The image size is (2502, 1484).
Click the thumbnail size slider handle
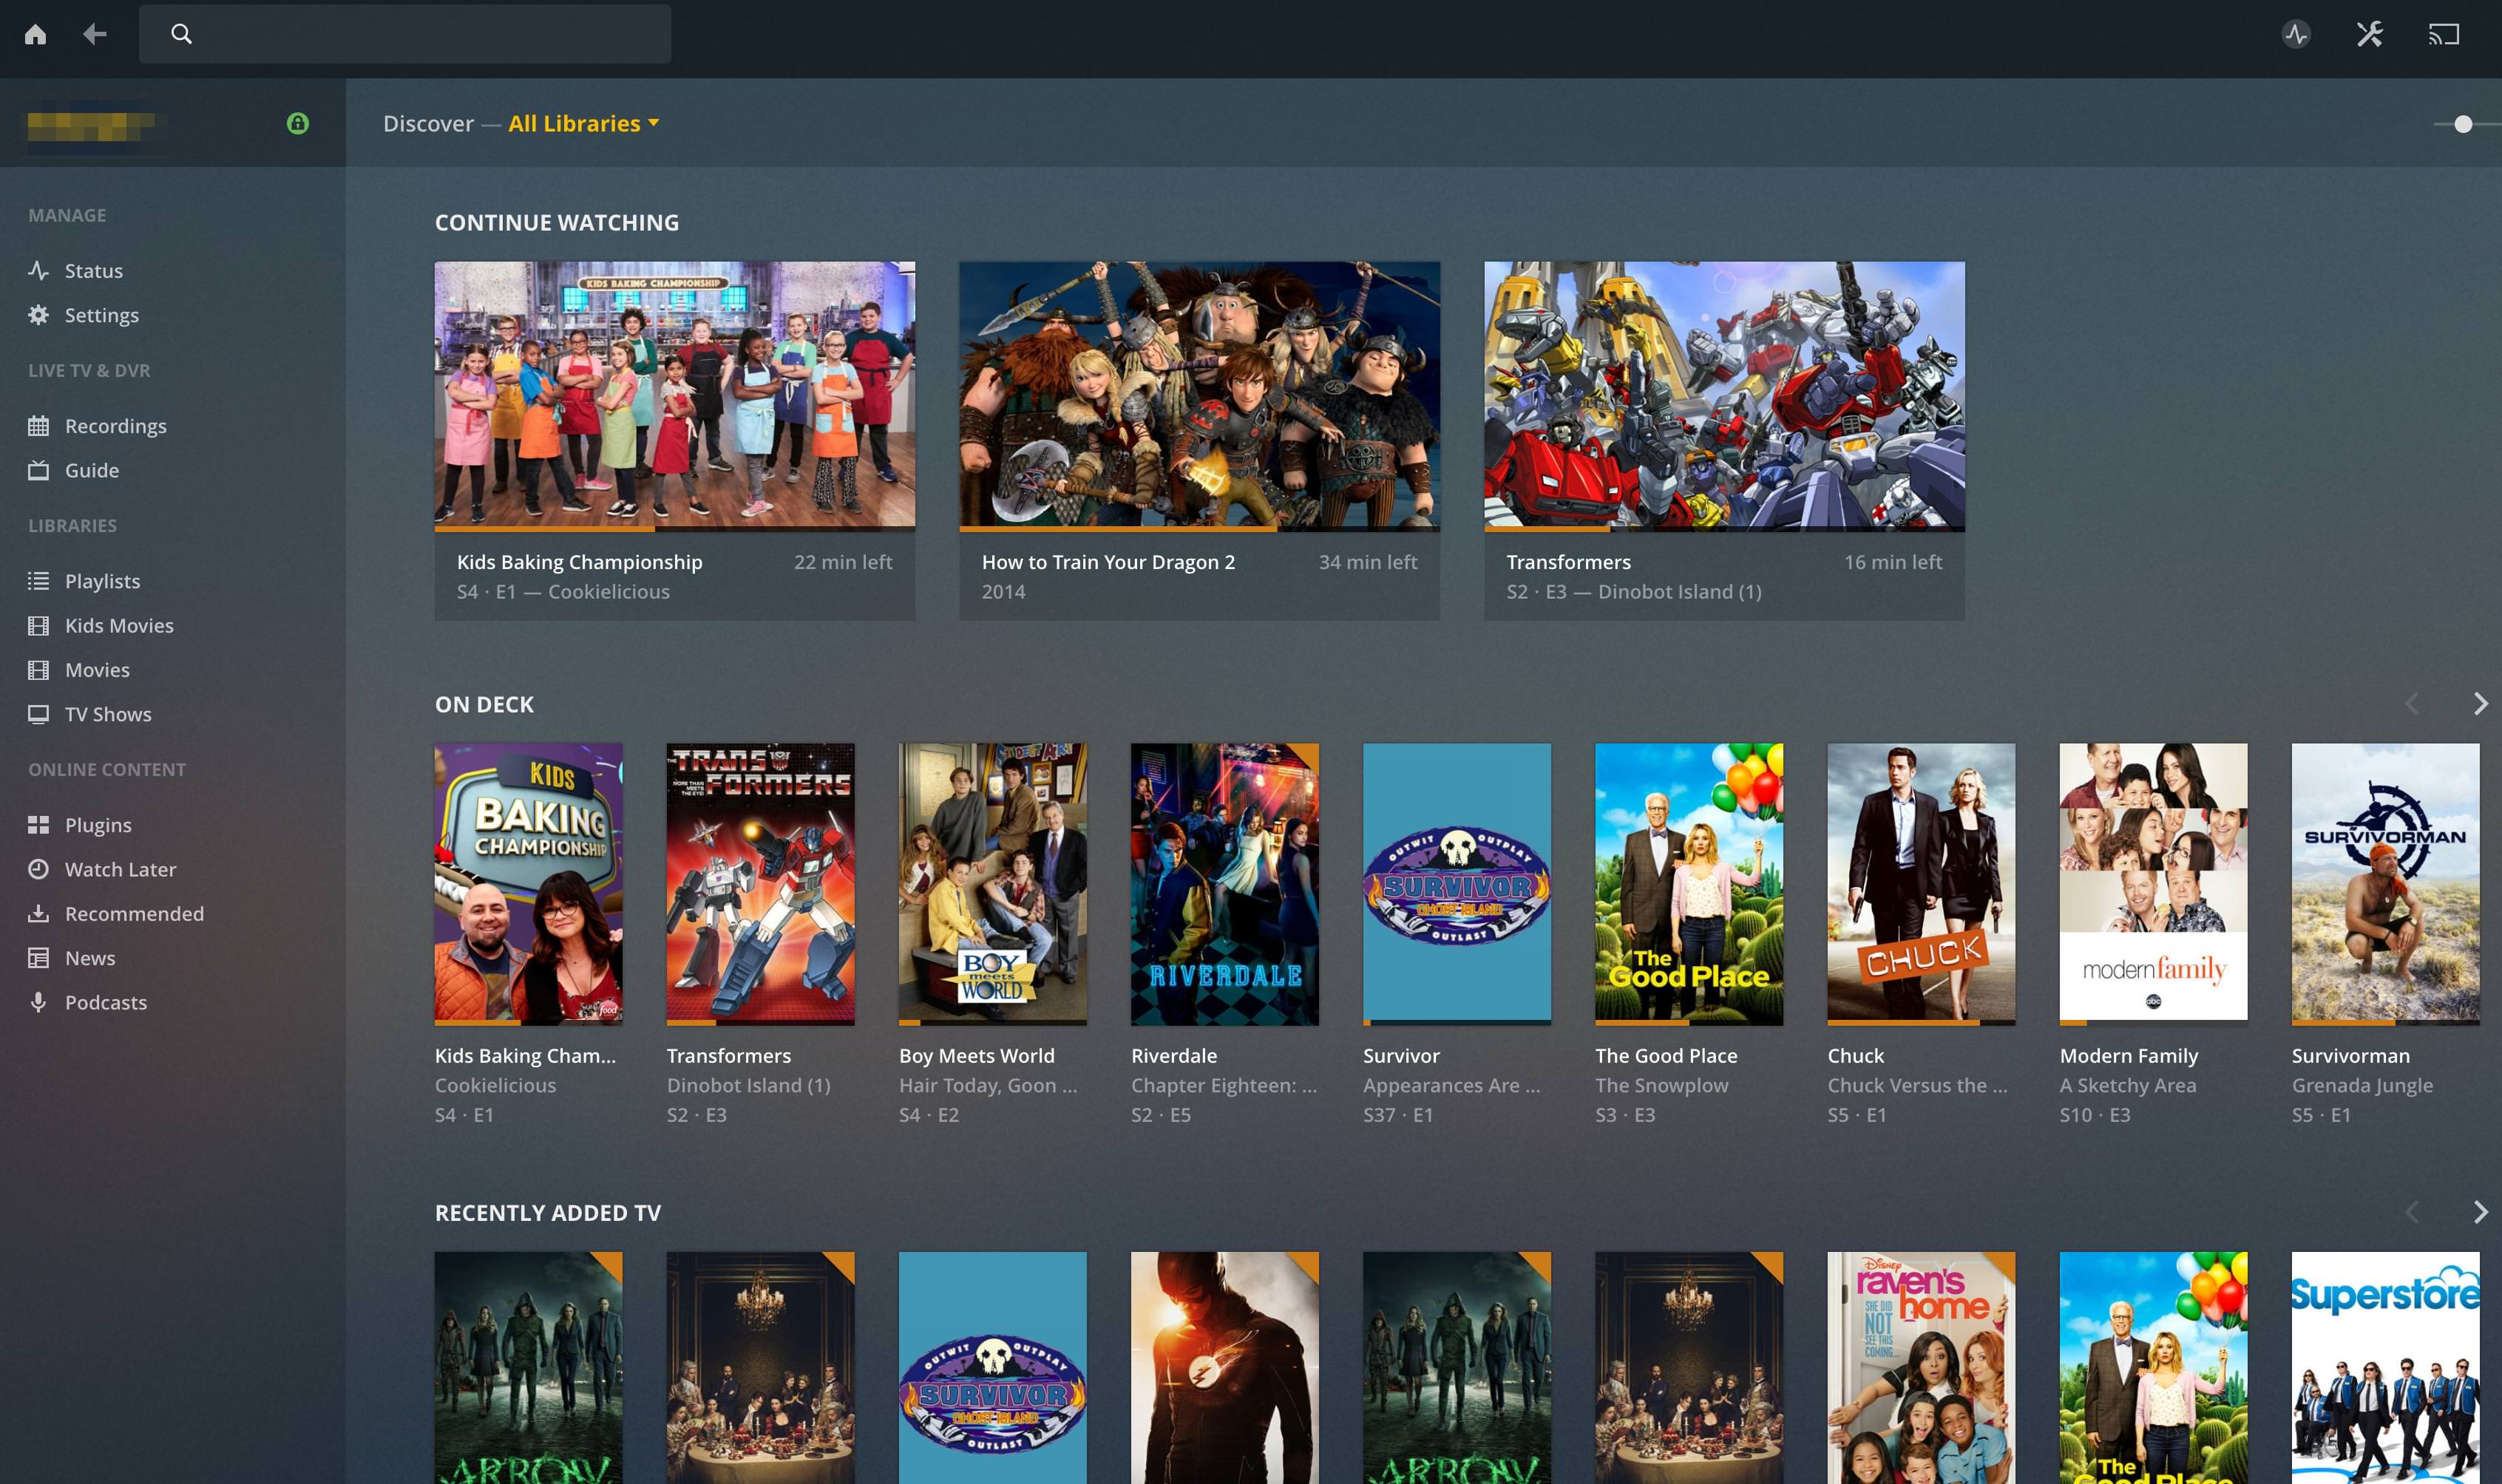coord(2463,124)
